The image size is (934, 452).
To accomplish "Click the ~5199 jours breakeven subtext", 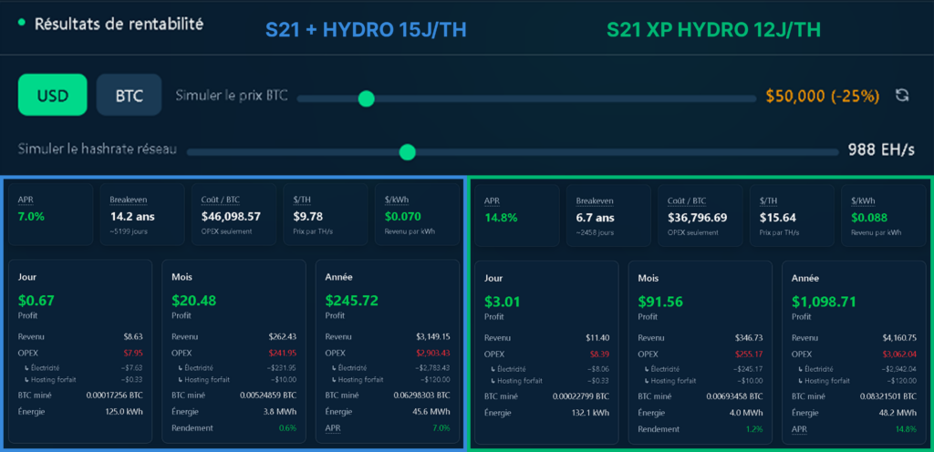I will (x=130, y=231).
